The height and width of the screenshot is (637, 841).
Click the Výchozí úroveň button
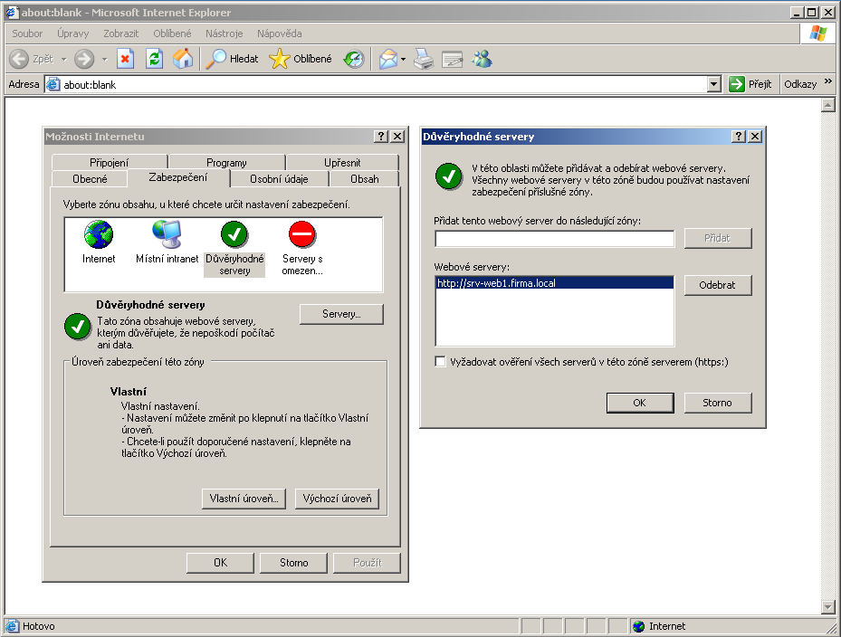337,499
